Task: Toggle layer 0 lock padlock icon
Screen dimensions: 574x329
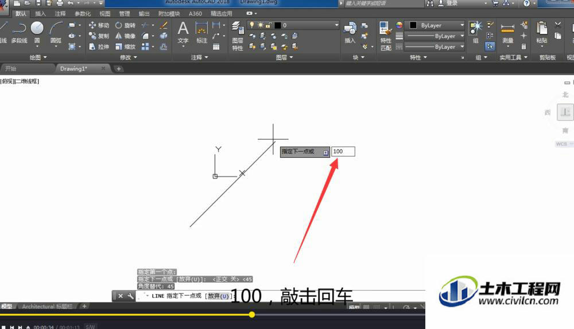Action: tap(269, 25)
